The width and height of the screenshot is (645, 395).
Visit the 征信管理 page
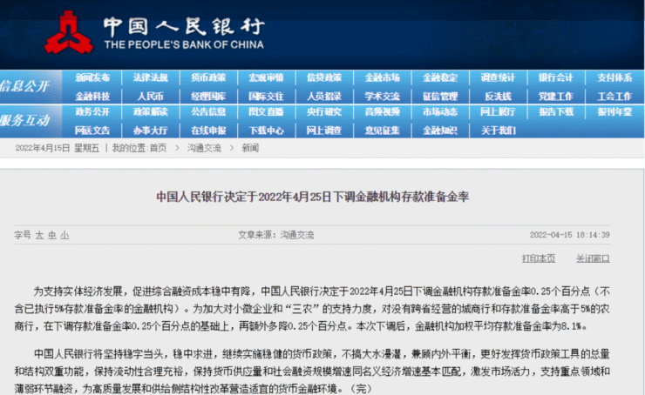click(440, 97)
